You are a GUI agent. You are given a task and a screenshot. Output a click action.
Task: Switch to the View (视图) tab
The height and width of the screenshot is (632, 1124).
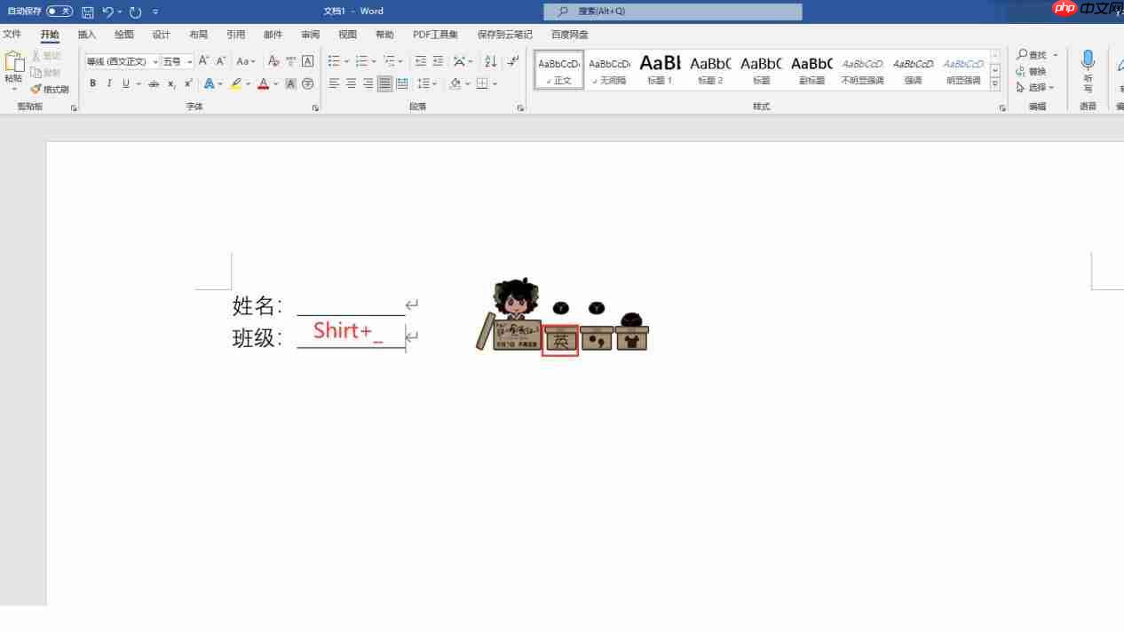tap(347, 35)
